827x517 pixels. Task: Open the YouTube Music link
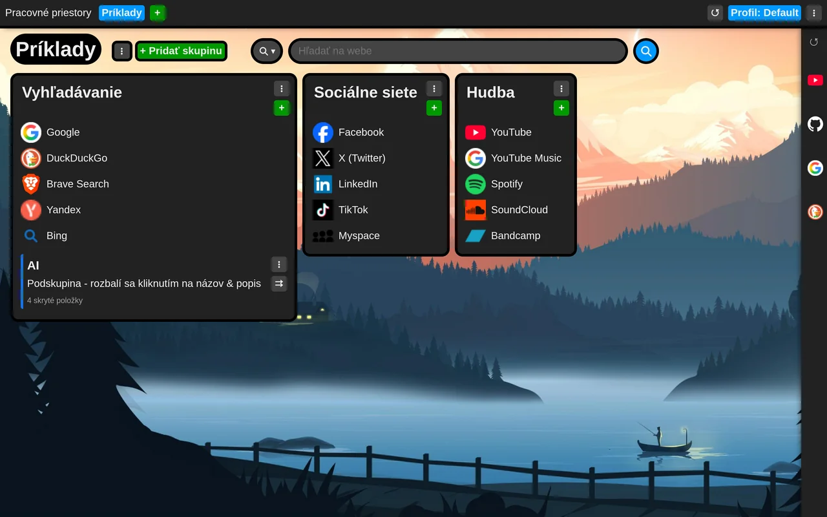tap(526, 158)
